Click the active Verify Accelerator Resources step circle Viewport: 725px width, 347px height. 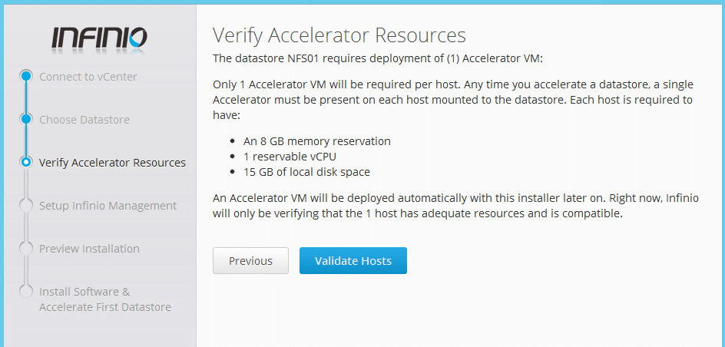[26, 162]
